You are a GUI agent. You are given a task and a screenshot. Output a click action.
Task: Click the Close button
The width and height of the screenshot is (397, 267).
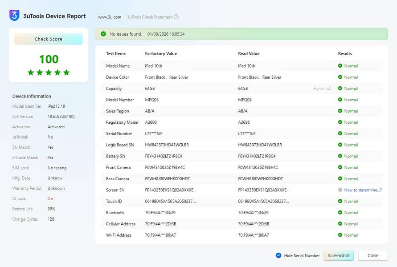click(x=373, y=255)
